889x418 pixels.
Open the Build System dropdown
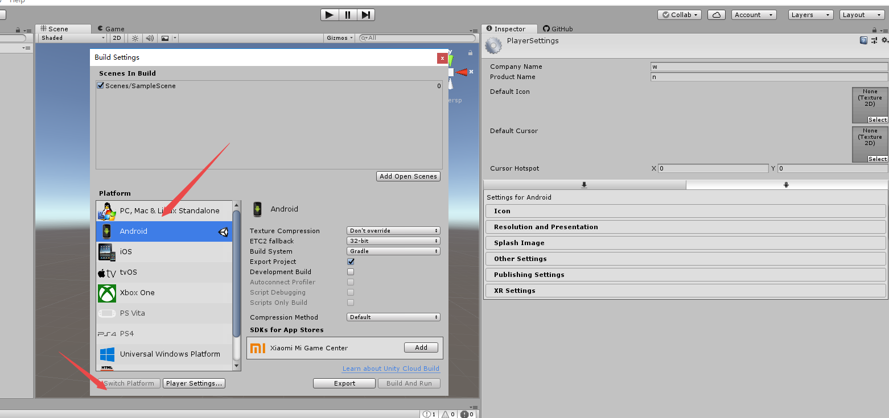pyautogui.click(x=393, y=251)
